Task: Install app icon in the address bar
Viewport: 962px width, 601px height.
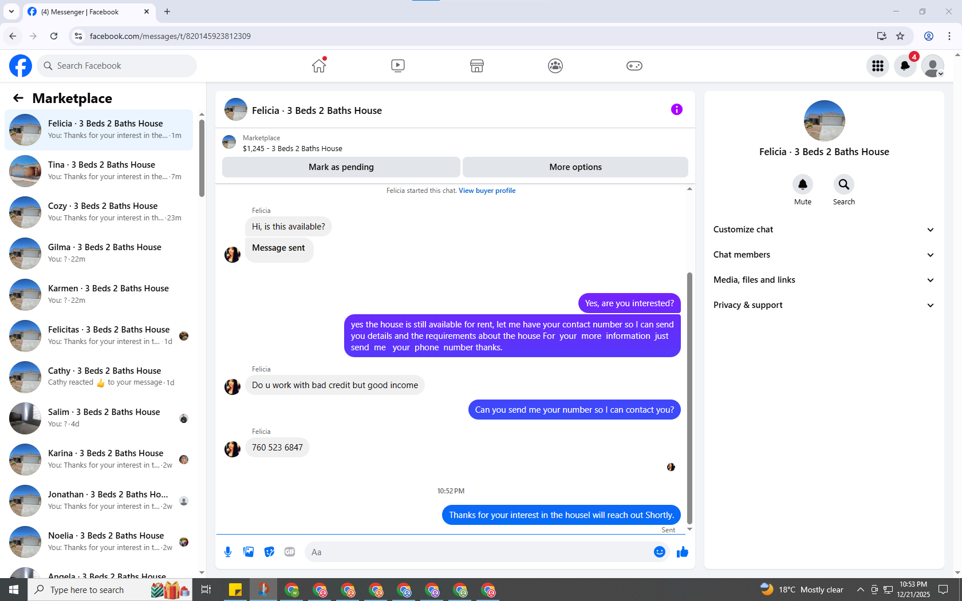Action: (x=881, y=36)
